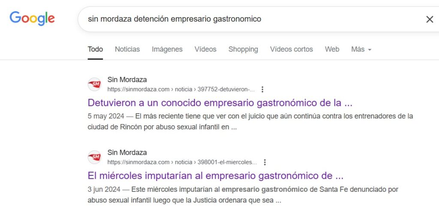Switch to the Imágenes tab
This screenshot has height=211, width=439.
(x=167, y=49)
